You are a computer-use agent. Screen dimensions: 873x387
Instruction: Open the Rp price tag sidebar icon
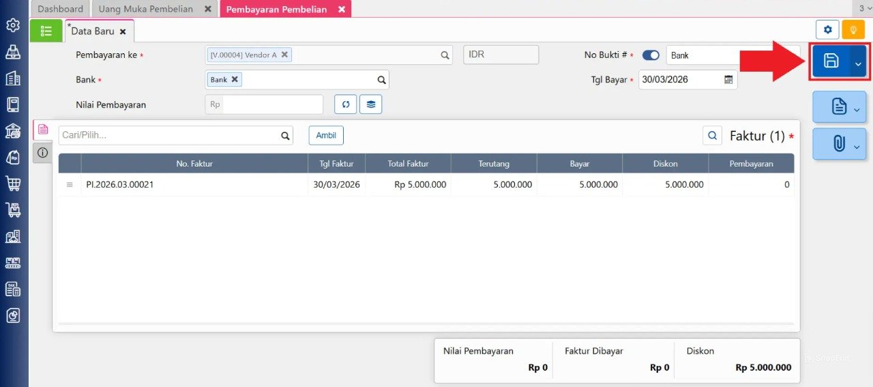12,157
